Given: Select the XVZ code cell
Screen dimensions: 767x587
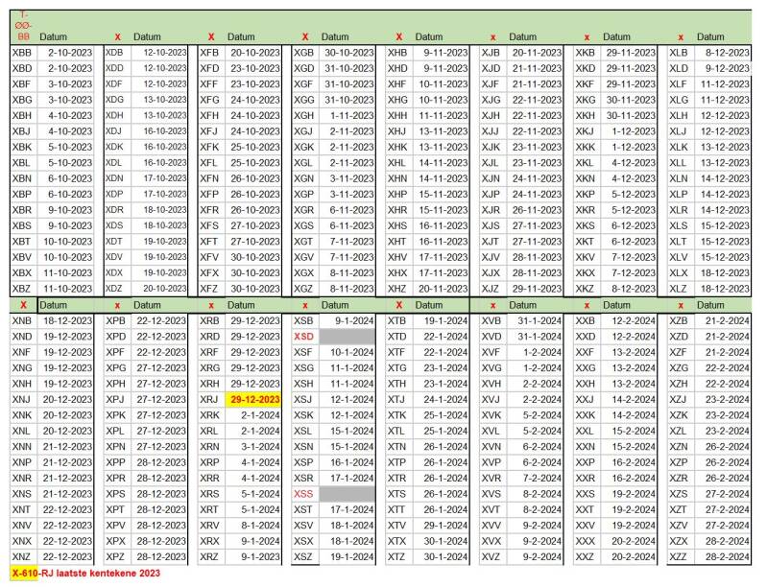Looking at the screenshot, I should click(491, 557).
